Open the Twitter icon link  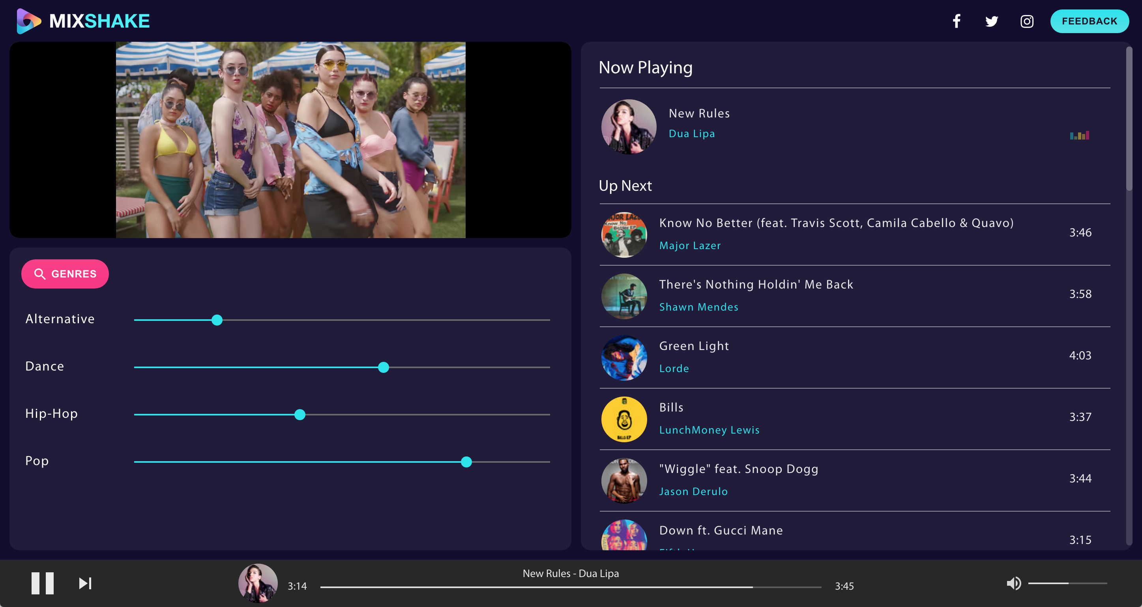click(991, 21)
